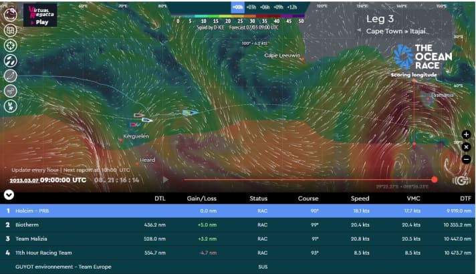Screen dimensions: 476x274
Task: Click the red boat marker above the white boat
Action: pyautogui.click(x=139, y=116)
